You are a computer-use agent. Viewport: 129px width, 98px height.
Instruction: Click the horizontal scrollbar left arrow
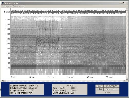(2, 81)
